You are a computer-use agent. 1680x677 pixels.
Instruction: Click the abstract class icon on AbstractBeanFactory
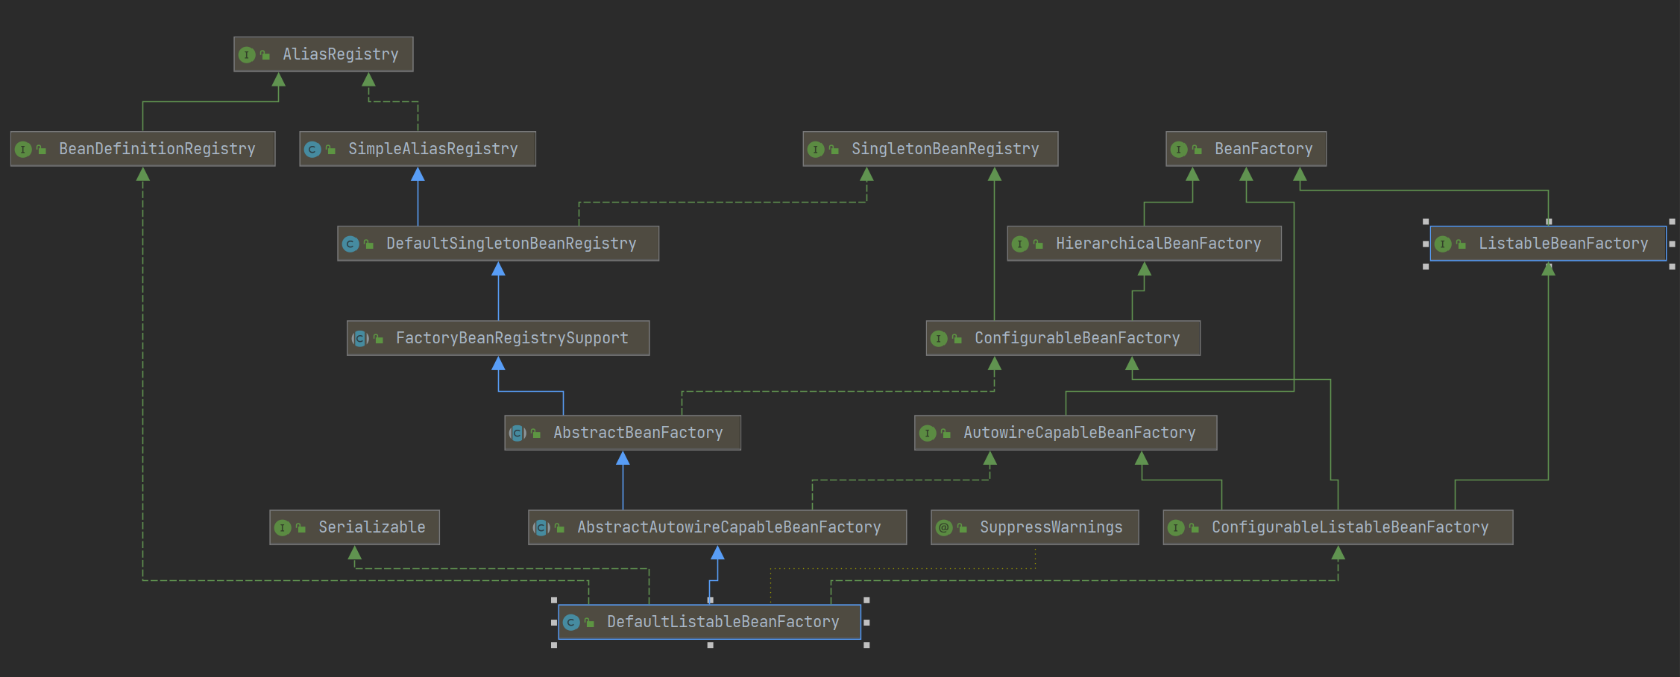coord(517,433)
